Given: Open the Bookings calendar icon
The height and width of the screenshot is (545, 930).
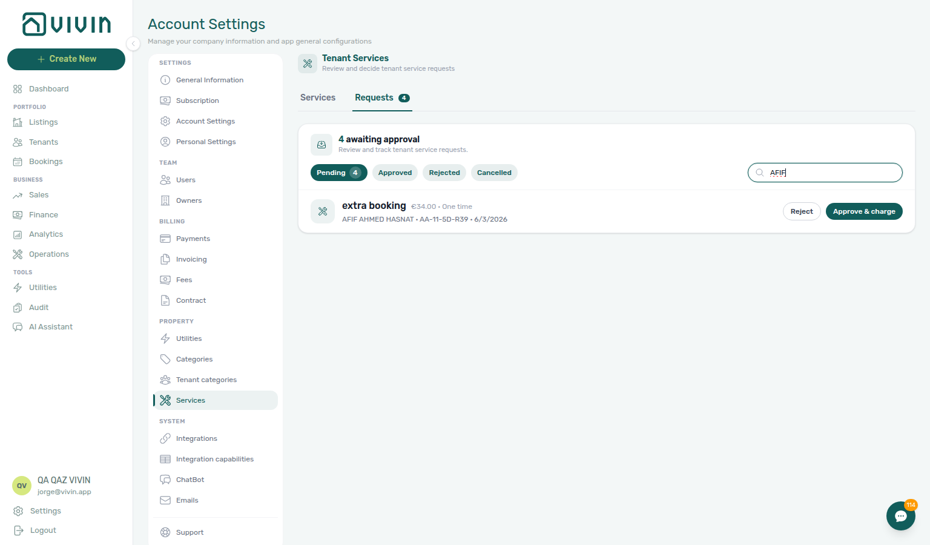Looking at the screenshot, I should point(18,162).
